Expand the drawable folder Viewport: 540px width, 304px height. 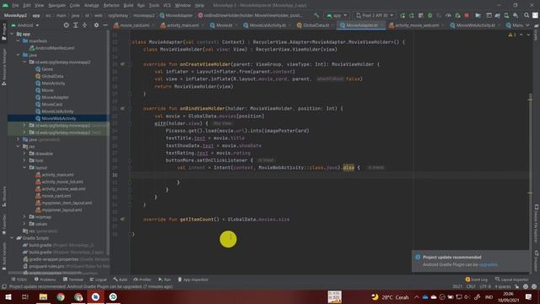(24, 154)
